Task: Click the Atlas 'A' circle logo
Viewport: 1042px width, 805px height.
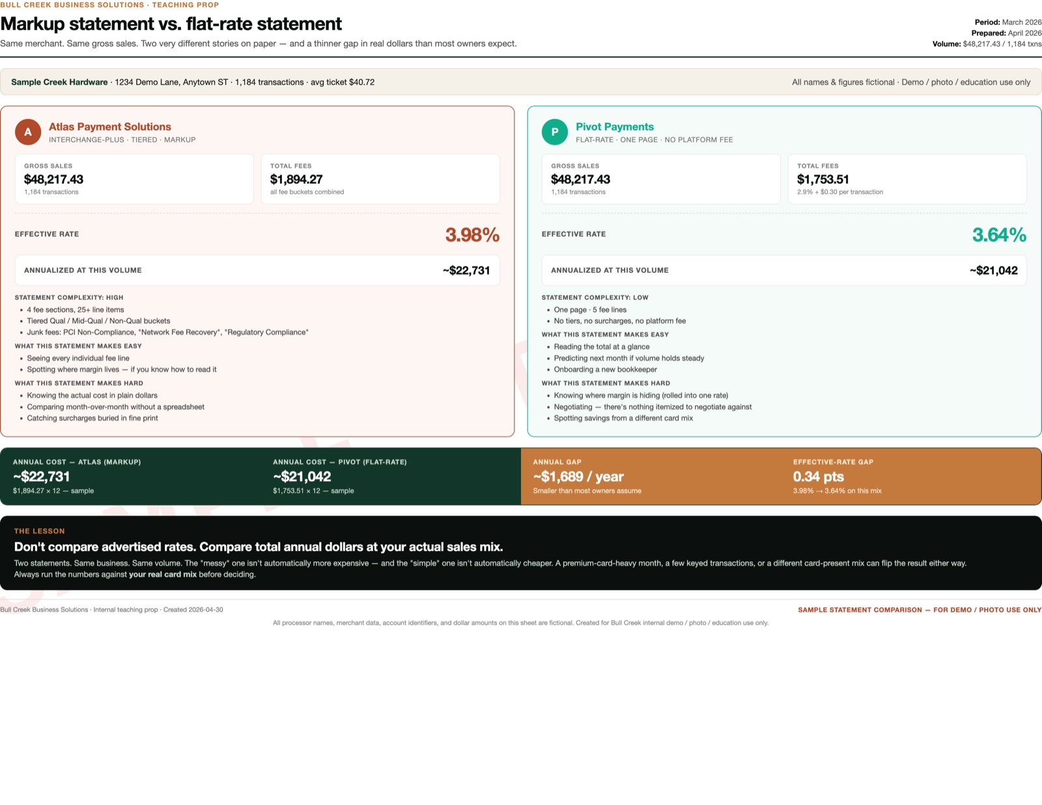Action: (x=28, y=132)
